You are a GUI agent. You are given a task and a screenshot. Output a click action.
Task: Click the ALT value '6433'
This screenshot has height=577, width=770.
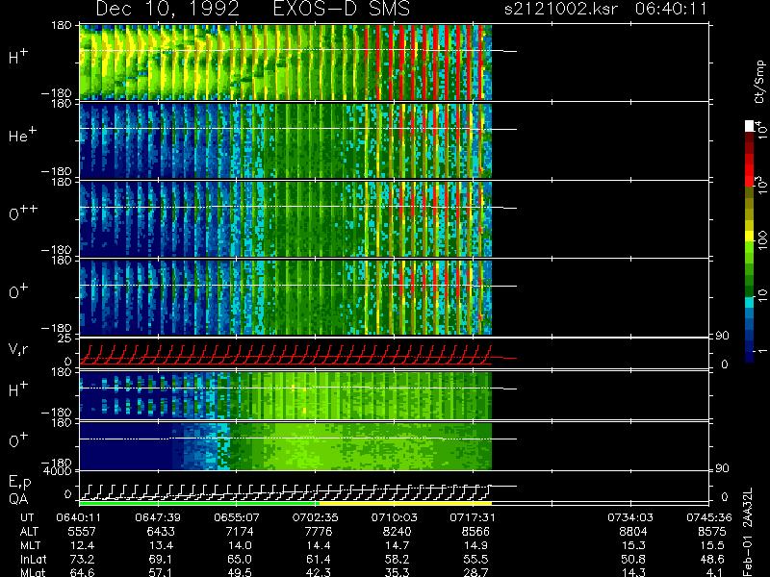161,532
